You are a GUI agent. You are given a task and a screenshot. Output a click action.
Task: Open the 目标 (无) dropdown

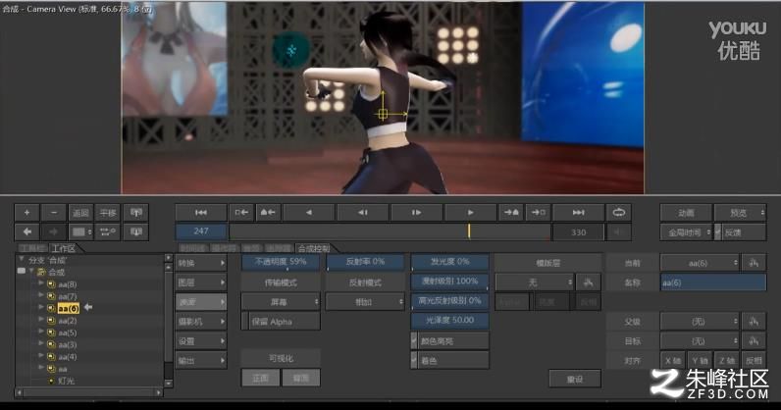[700, 341]
